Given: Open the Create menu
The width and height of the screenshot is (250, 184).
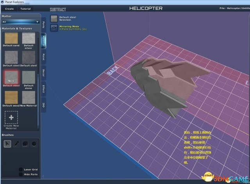Looking at the screenshot, I should [x=9, y=9].
